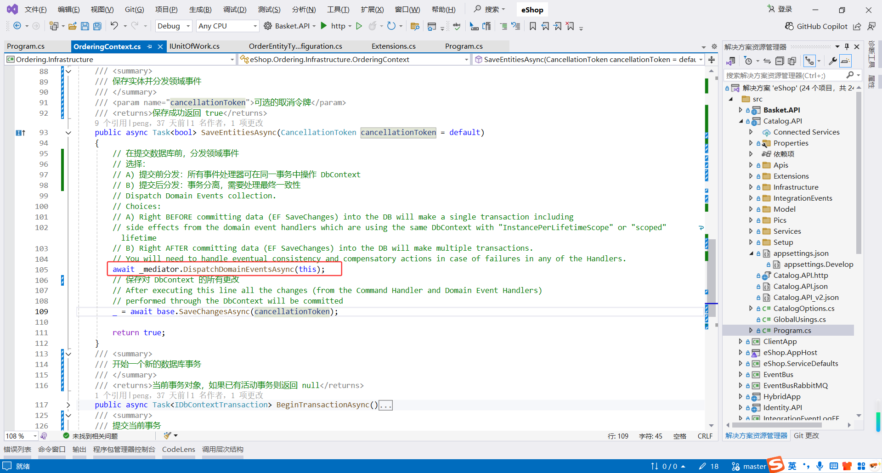Open the Git(G) menu
Screen dimensions: 882x473
tap(134, 9)
